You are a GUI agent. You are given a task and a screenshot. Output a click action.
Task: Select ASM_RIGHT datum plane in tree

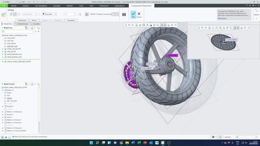[x=11, y=38]
